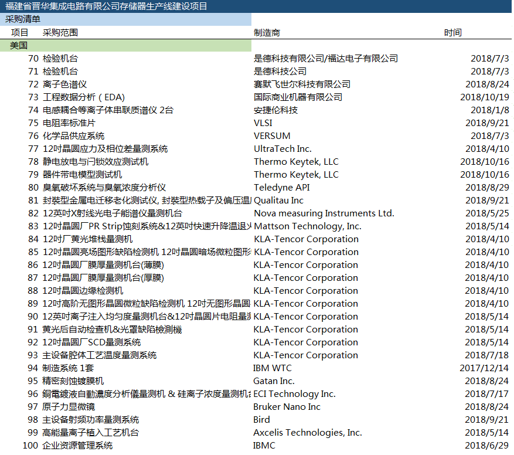
Task: Click the 美国 group row label
Action: click(x=19, y=45)
